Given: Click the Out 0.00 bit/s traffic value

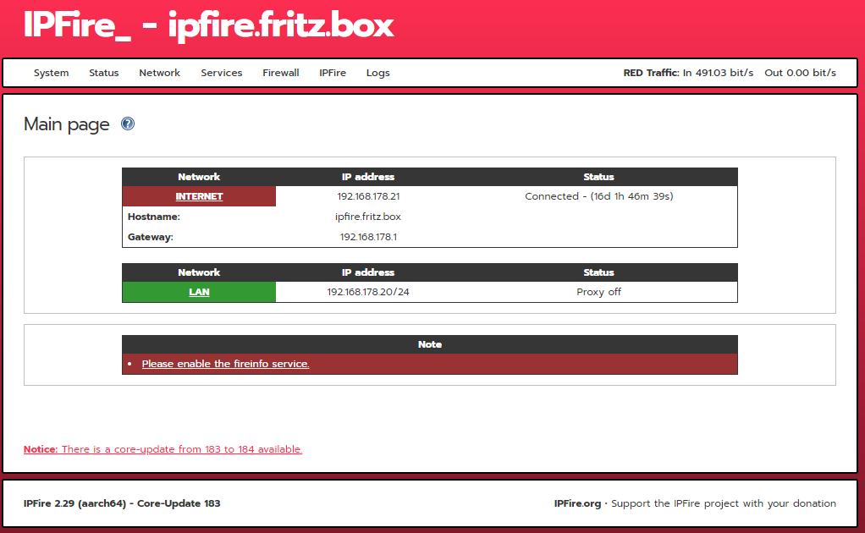Looking at the screenshot, I should (800, 73).
